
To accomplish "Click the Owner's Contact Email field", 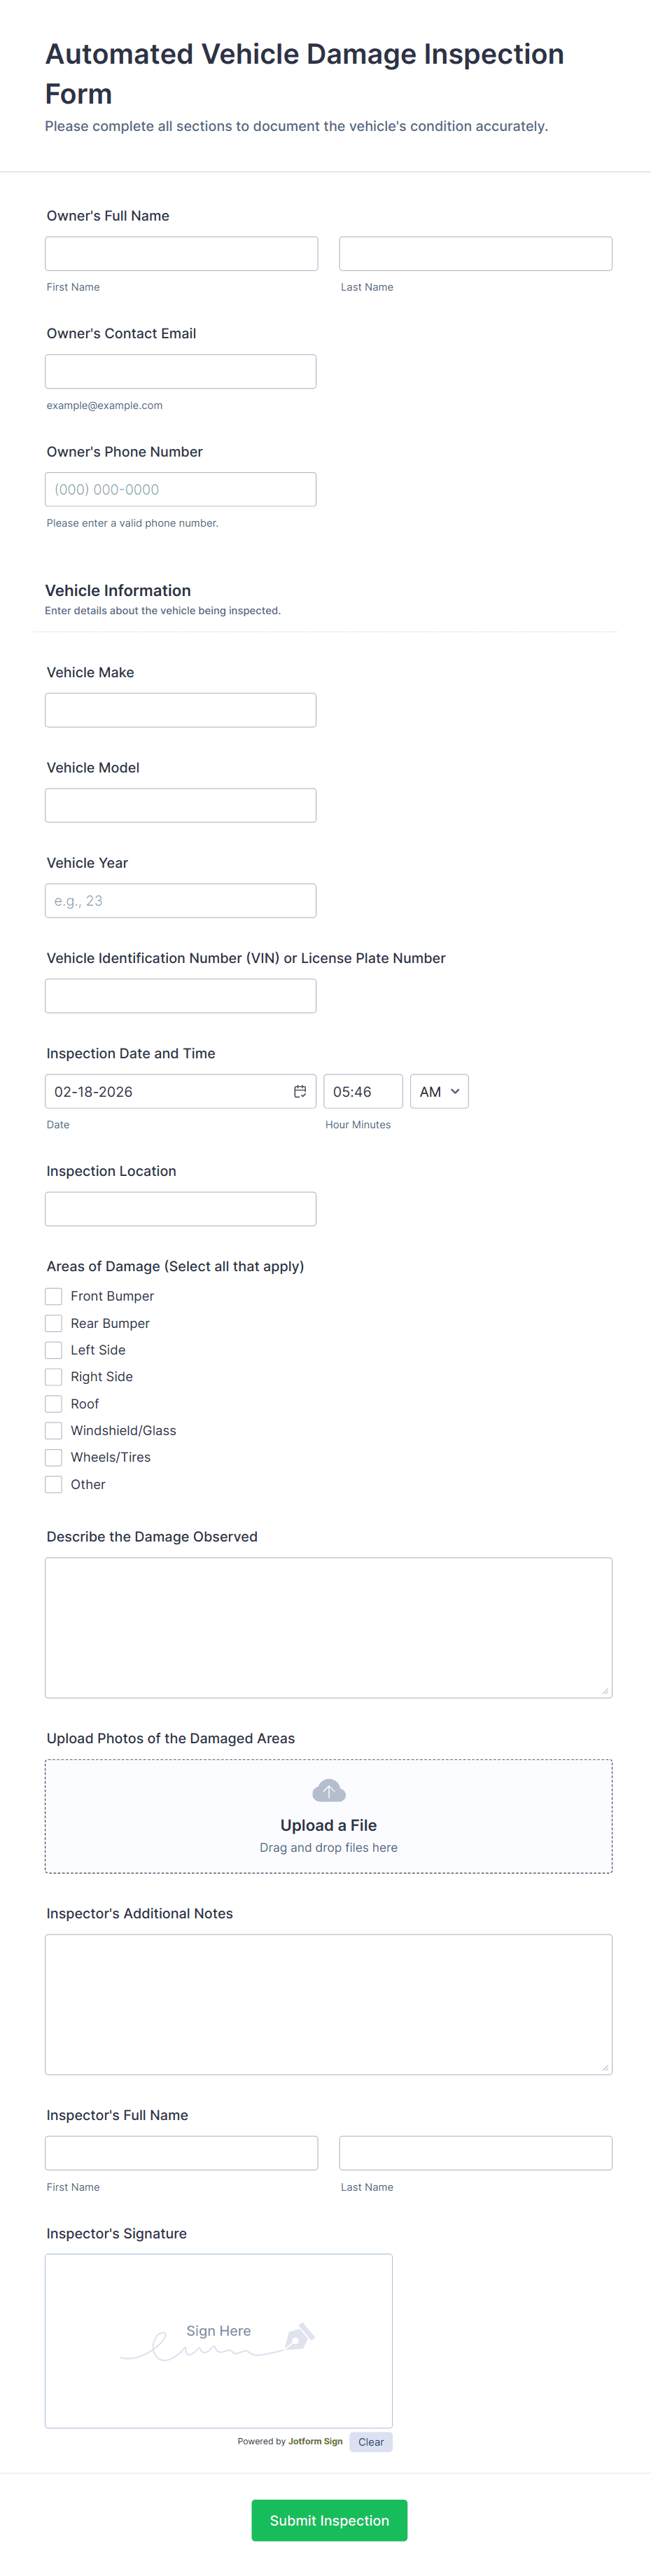I will point(181,371).
